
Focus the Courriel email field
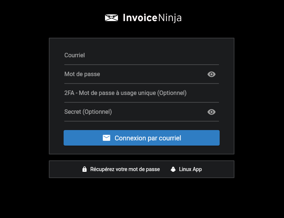coord(142,55)
